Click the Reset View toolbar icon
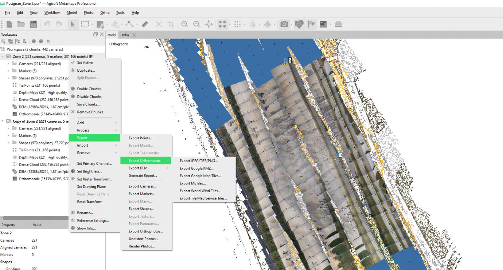Image resolution: width=503 pixels, height=270 pixels. coord(209,24)
